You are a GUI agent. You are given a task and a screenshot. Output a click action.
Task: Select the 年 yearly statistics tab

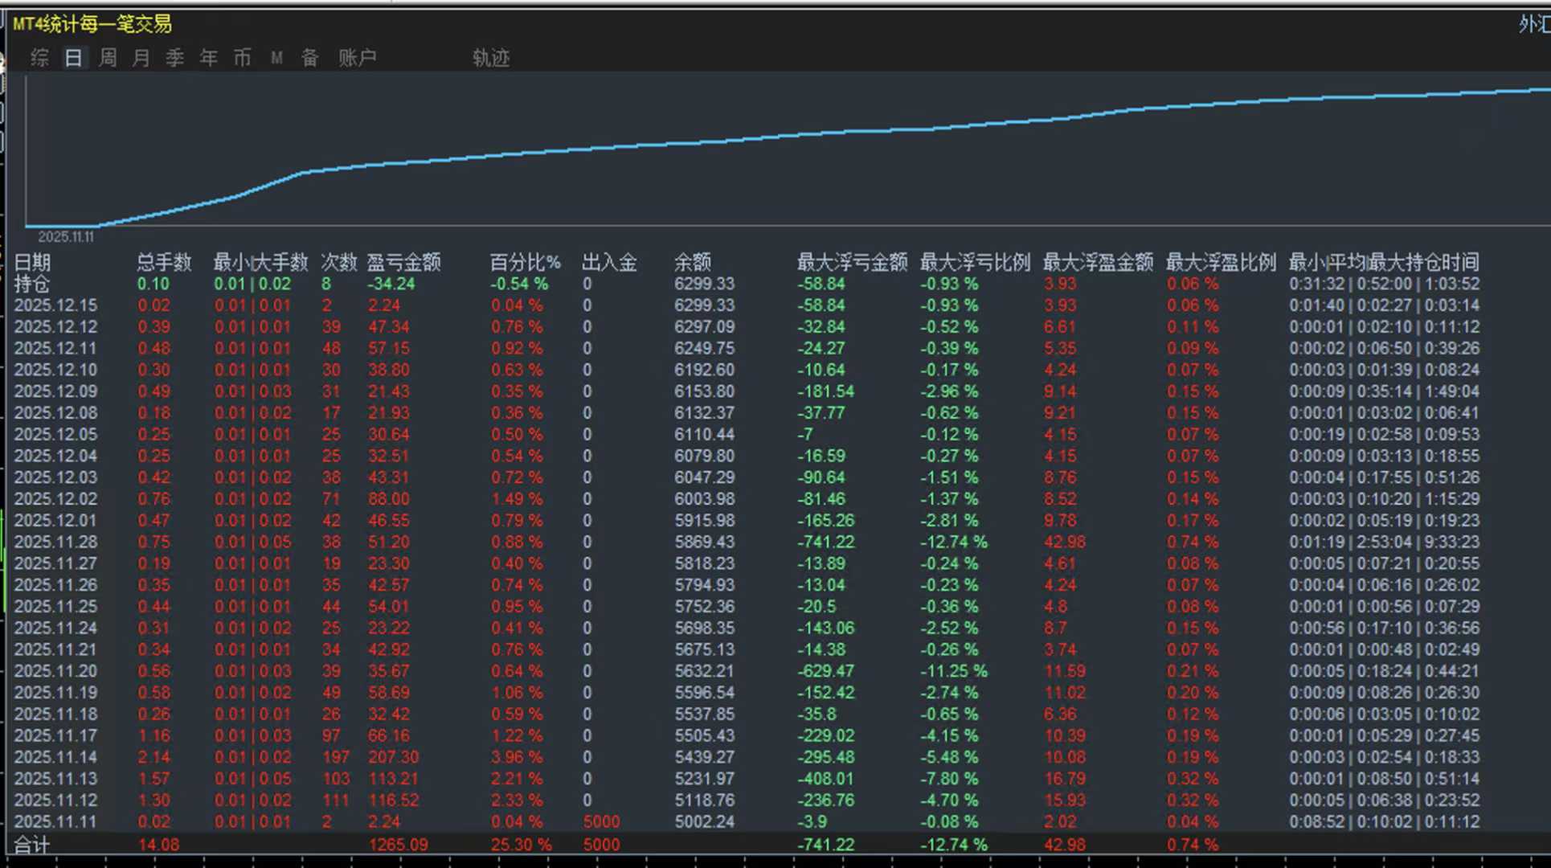209,58
